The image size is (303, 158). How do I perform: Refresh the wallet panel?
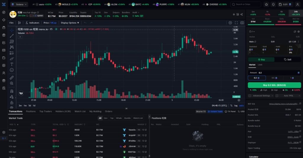(x=295, y=32)
